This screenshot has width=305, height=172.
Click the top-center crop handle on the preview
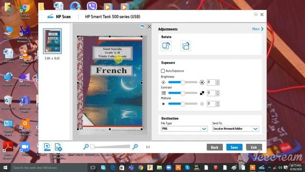[x=110, y=36]
